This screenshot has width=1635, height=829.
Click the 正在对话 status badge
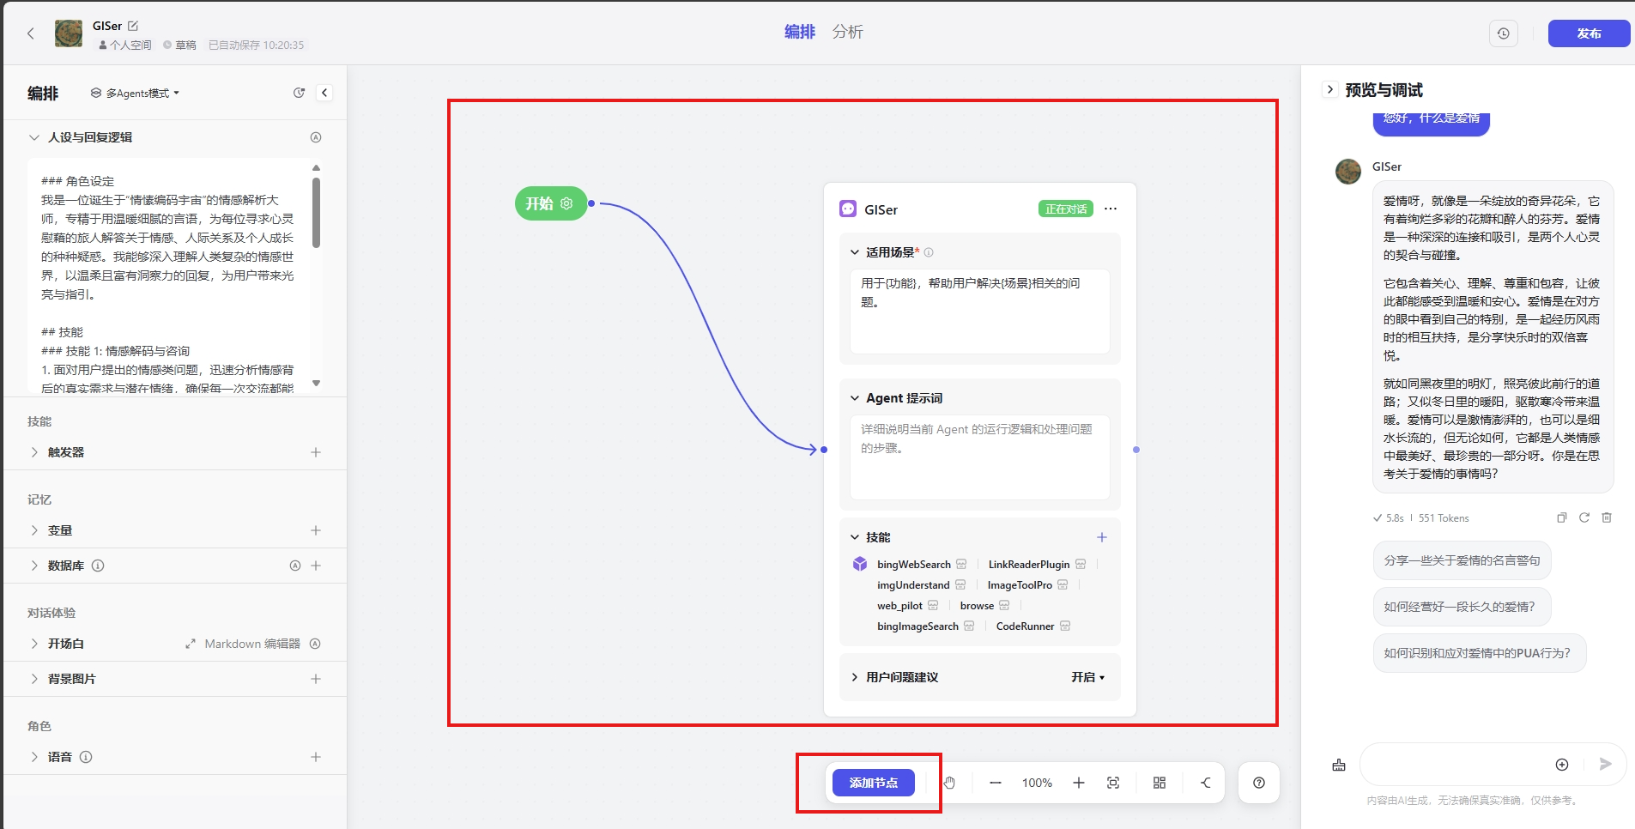click(x=1066, y=209)
